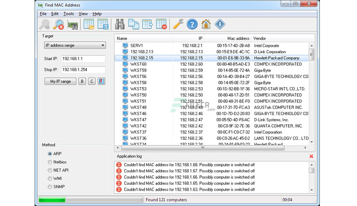Open the IP address range dropdown
This screenshot has width=357, height=206.
point(75,46)
